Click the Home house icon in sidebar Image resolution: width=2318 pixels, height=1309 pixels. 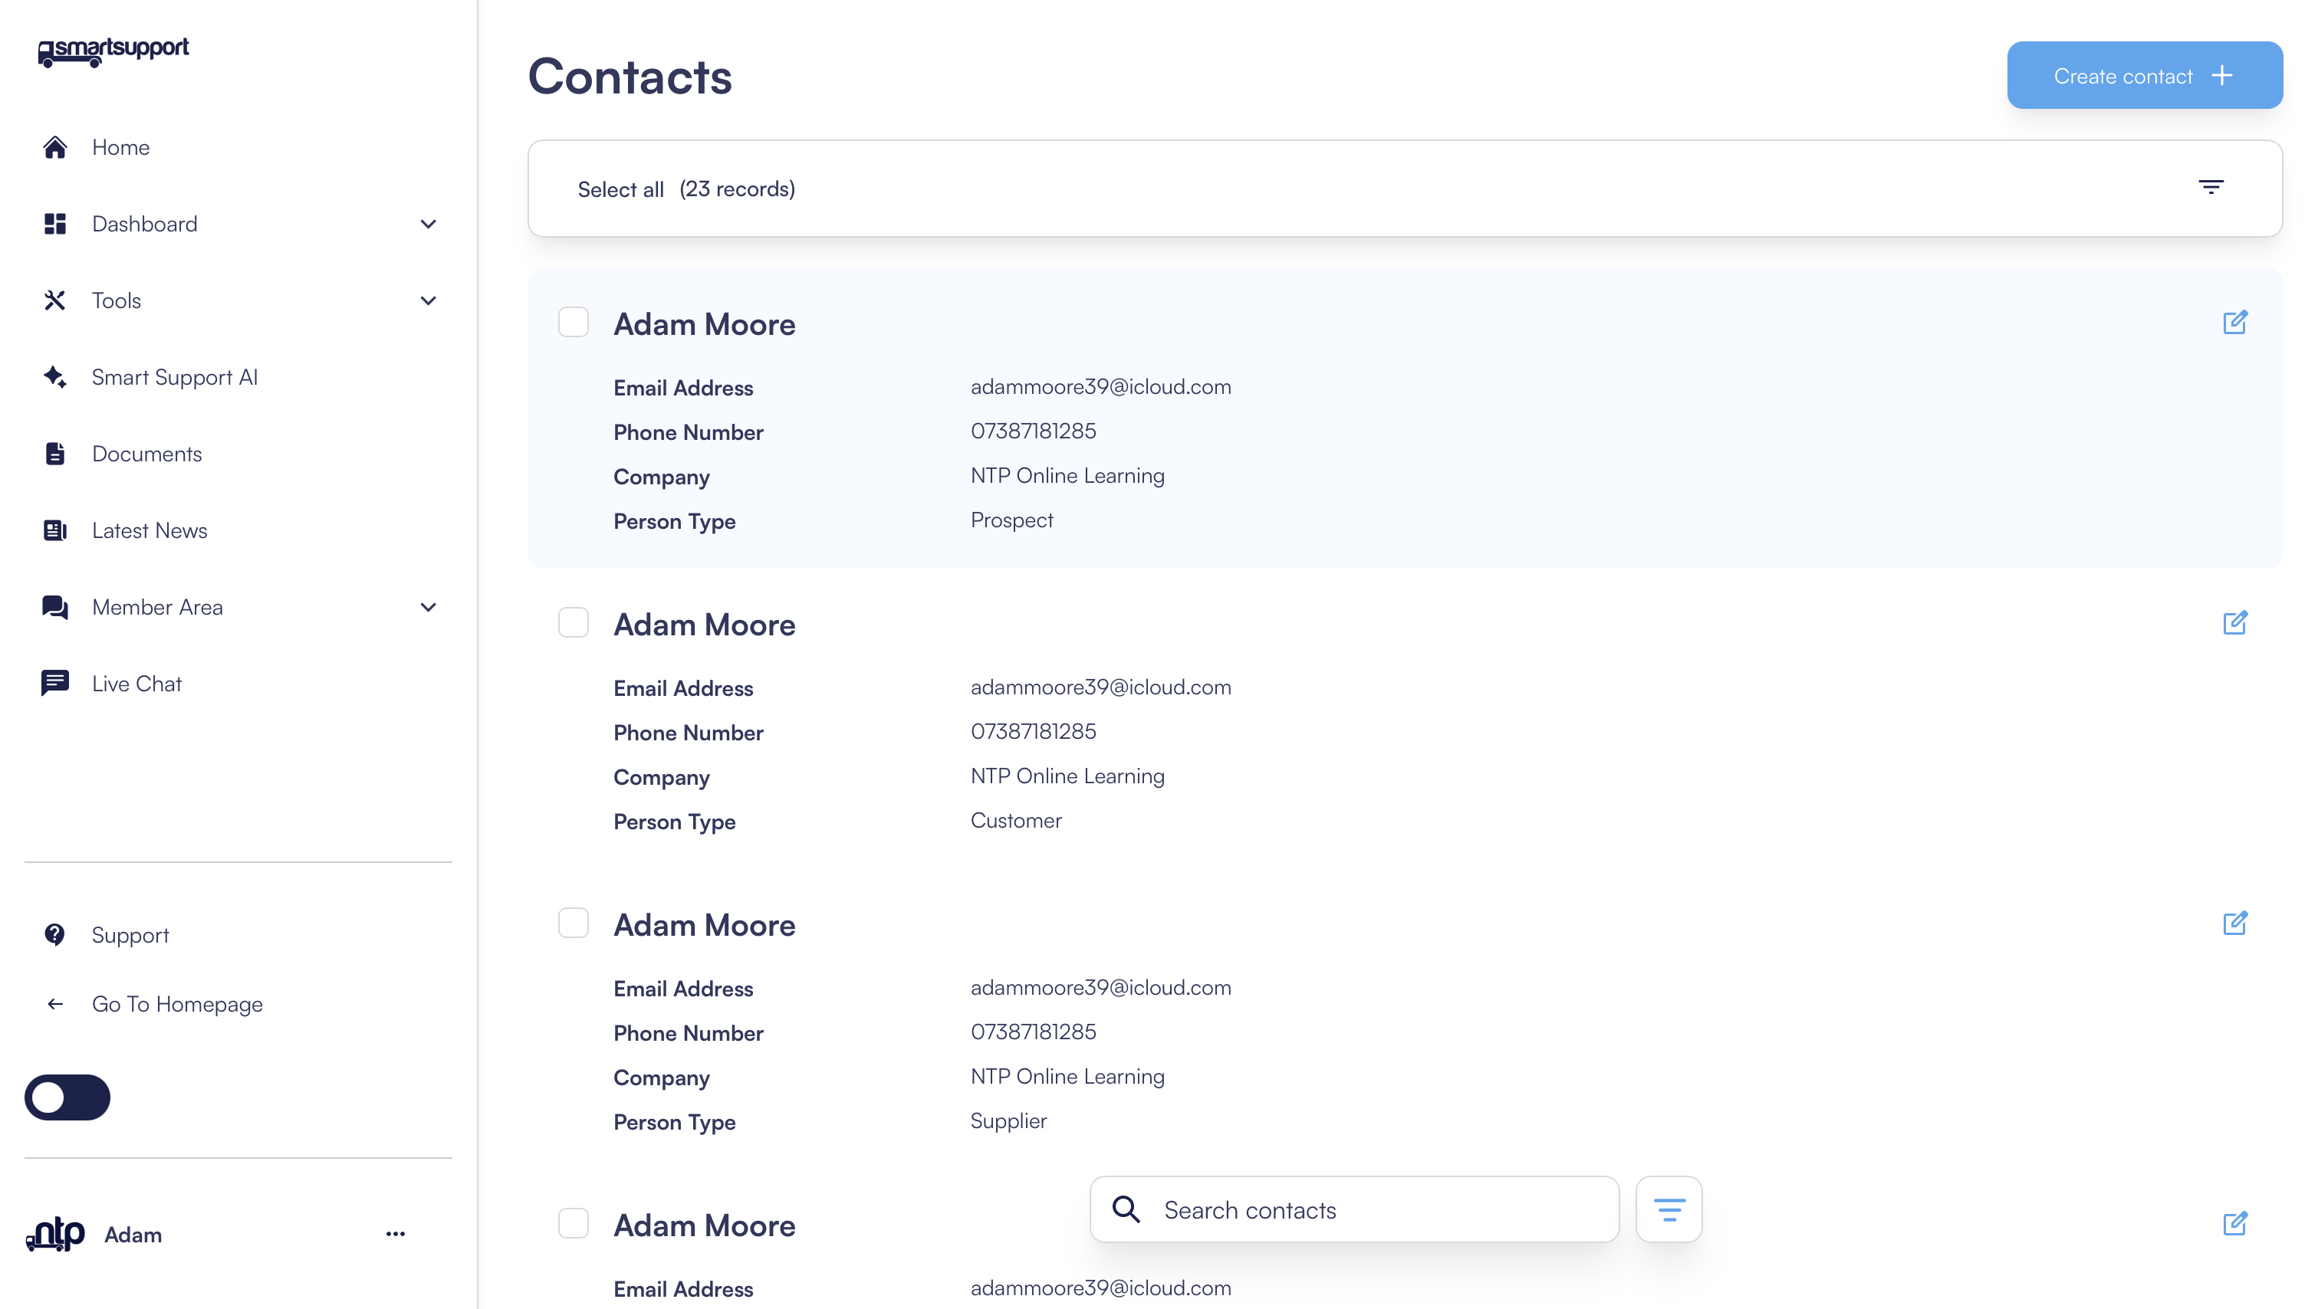click(55, 146)
